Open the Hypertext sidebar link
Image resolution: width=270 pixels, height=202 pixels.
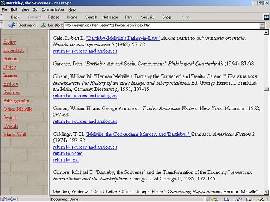[13, 50]
